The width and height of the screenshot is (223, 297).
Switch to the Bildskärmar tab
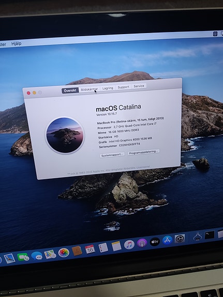(90, 89)
